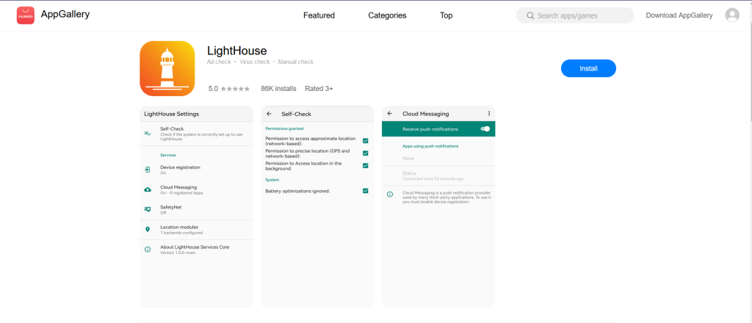
Task: Click the SafetyNet shield icon
Action: tap(148, 209)
